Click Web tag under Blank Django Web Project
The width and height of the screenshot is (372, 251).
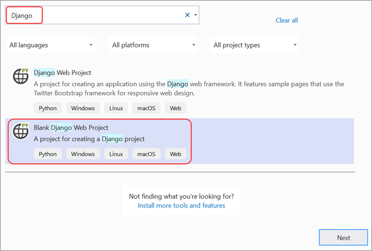tap(175, 154)
